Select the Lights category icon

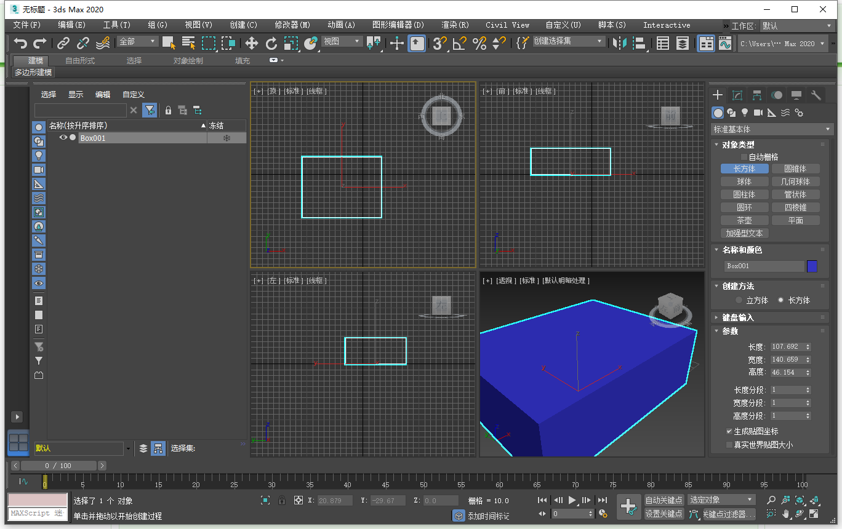745,113
